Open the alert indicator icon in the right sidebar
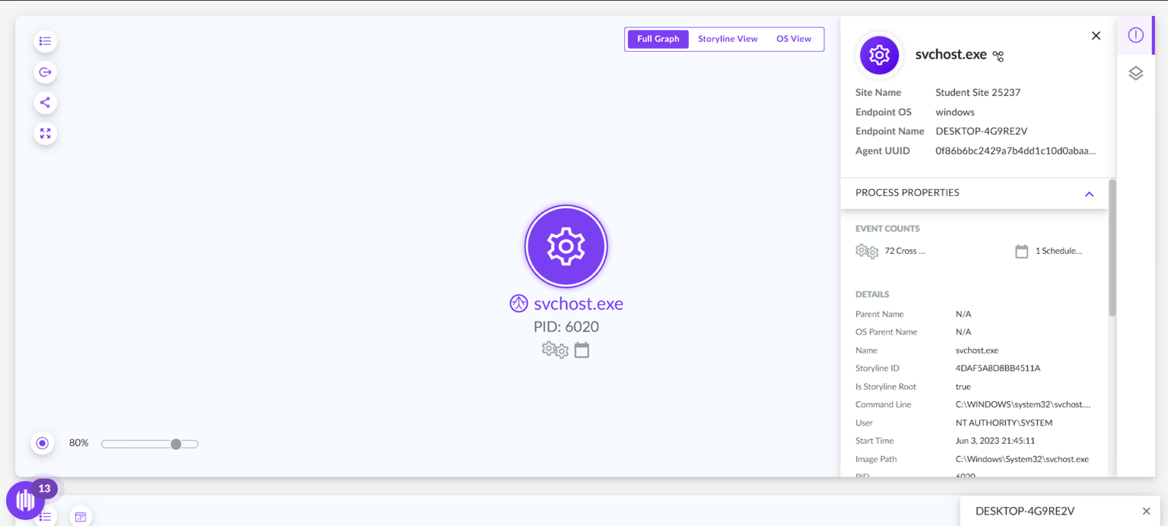This screenshot has height=526, width=1168. pyautogui.click(x=1135, y=35)
